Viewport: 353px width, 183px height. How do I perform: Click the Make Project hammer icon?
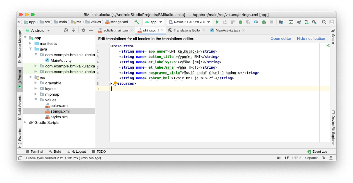[137, 22]
